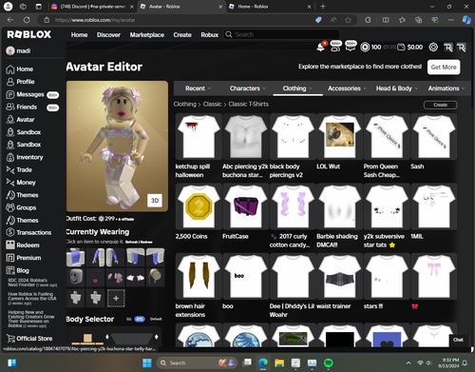The image size is (475, 372).
Task: Expand the Accessories dropdown menu
Action: [x=347, y=88]
